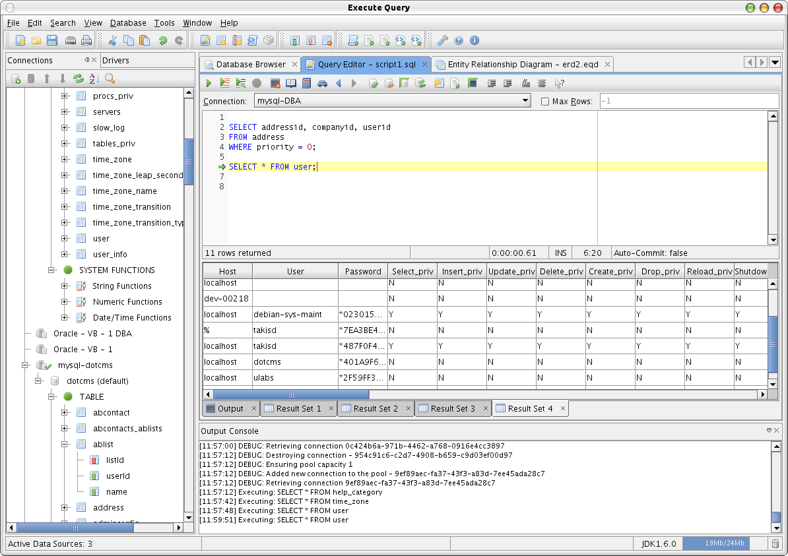This screenshot has height=556, width=788.
Task: Click the Password column header
Action: point(362,271)
